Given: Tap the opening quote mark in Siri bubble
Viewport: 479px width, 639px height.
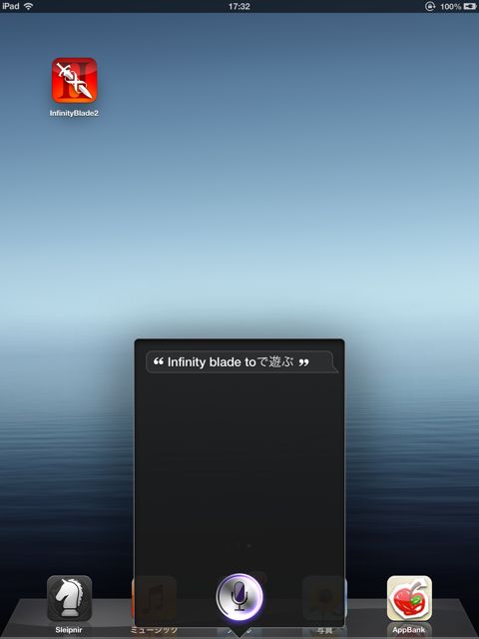Looking at the screenshot, I should pyautogui.click(x=159, y=361).
